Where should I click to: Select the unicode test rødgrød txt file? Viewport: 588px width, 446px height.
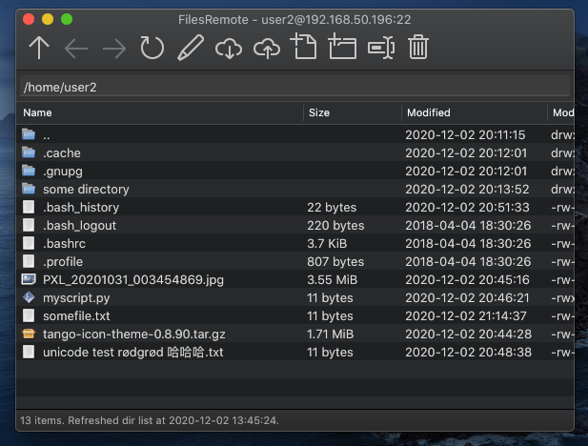tap(295, 352)
